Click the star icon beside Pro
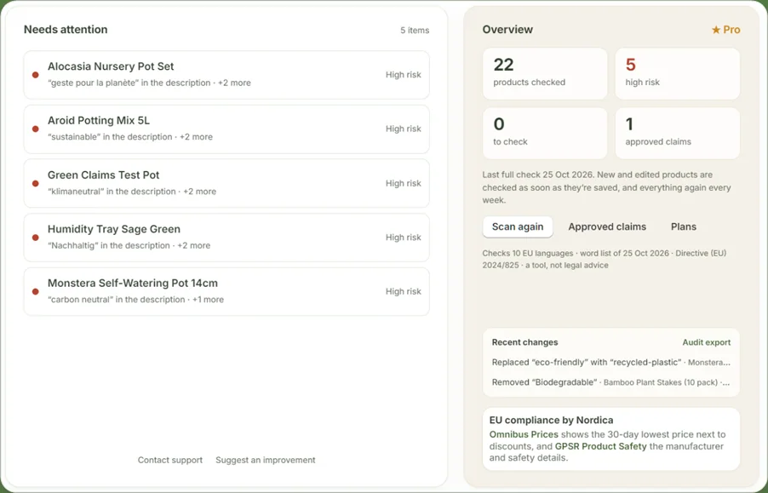768x493 pixels. pos(716,30)
